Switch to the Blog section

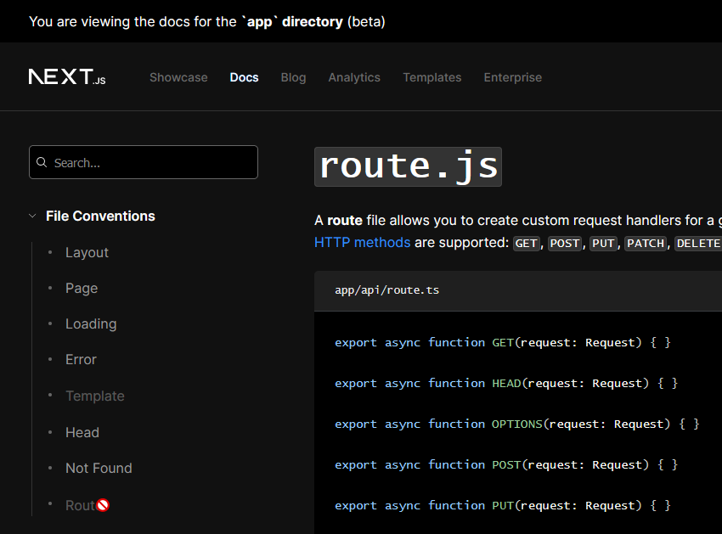pyautogui.click(x=293, y=77)
